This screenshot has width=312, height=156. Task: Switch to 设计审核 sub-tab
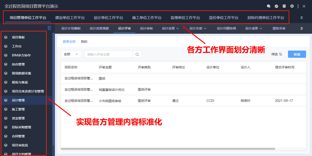146,28
